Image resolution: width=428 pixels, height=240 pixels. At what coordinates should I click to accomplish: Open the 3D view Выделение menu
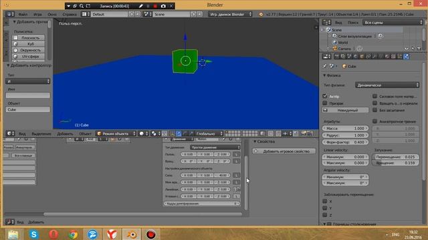(41, 133)
